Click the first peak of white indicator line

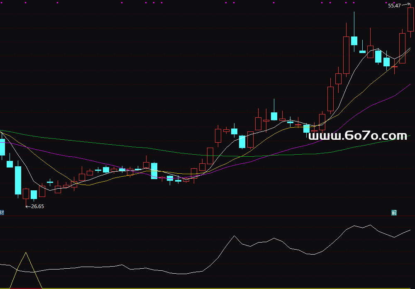click(x=234, y=236)
